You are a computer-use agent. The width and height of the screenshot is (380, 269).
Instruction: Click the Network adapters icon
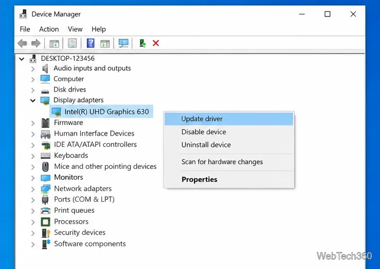click(x=45, y=189)
